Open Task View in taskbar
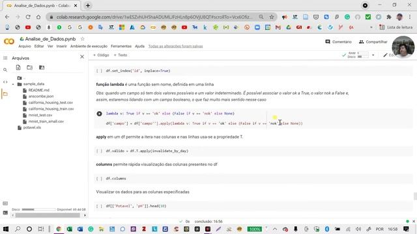This screenshot has width=417, height=234. click(x=40, y=229)
